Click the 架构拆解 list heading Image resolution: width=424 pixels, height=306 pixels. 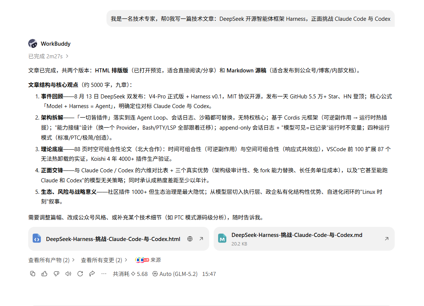52,118
